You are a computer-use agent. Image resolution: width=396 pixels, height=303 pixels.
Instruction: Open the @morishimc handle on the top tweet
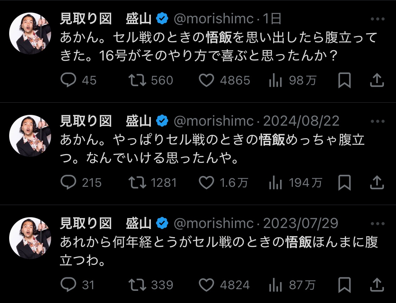[x=213, y=19]
